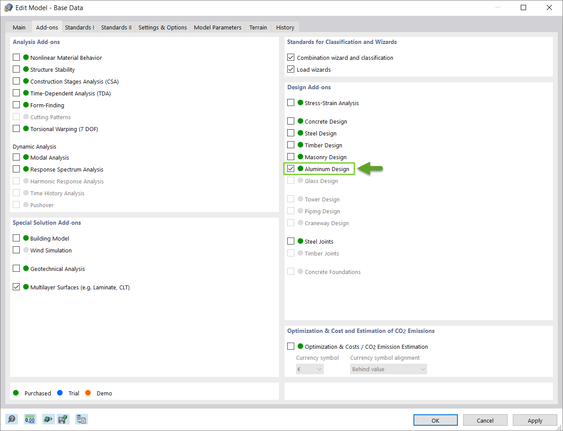Check the Modal Analysis option
This screenshot has height=431, width=563.
(16, 157)
